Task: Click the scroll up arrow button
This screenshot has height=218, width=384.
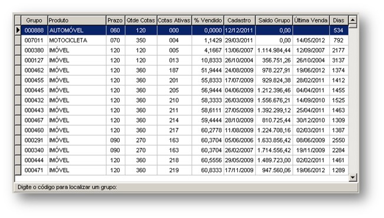Action: tap(352, 19)
